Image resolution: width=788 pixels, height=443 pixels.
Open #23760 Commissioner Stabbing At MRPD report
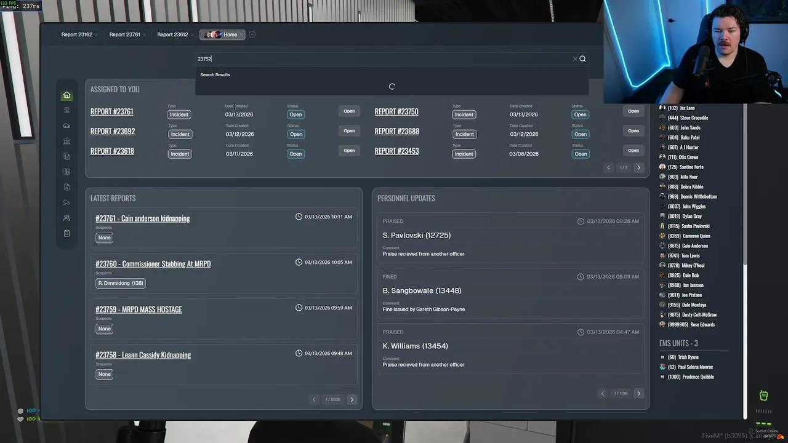(x=153, y=264)
